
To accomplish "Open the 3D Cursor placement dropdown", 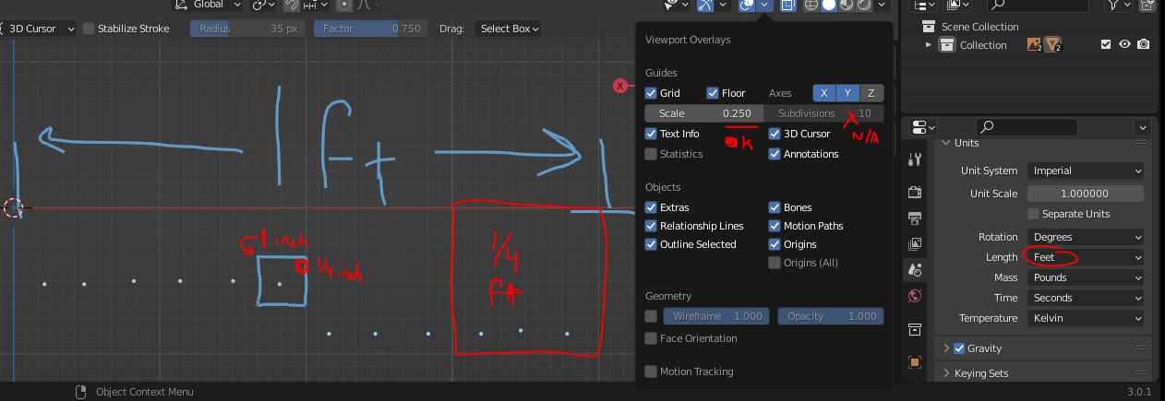I will pyautogui.click(x=40, y=29).
